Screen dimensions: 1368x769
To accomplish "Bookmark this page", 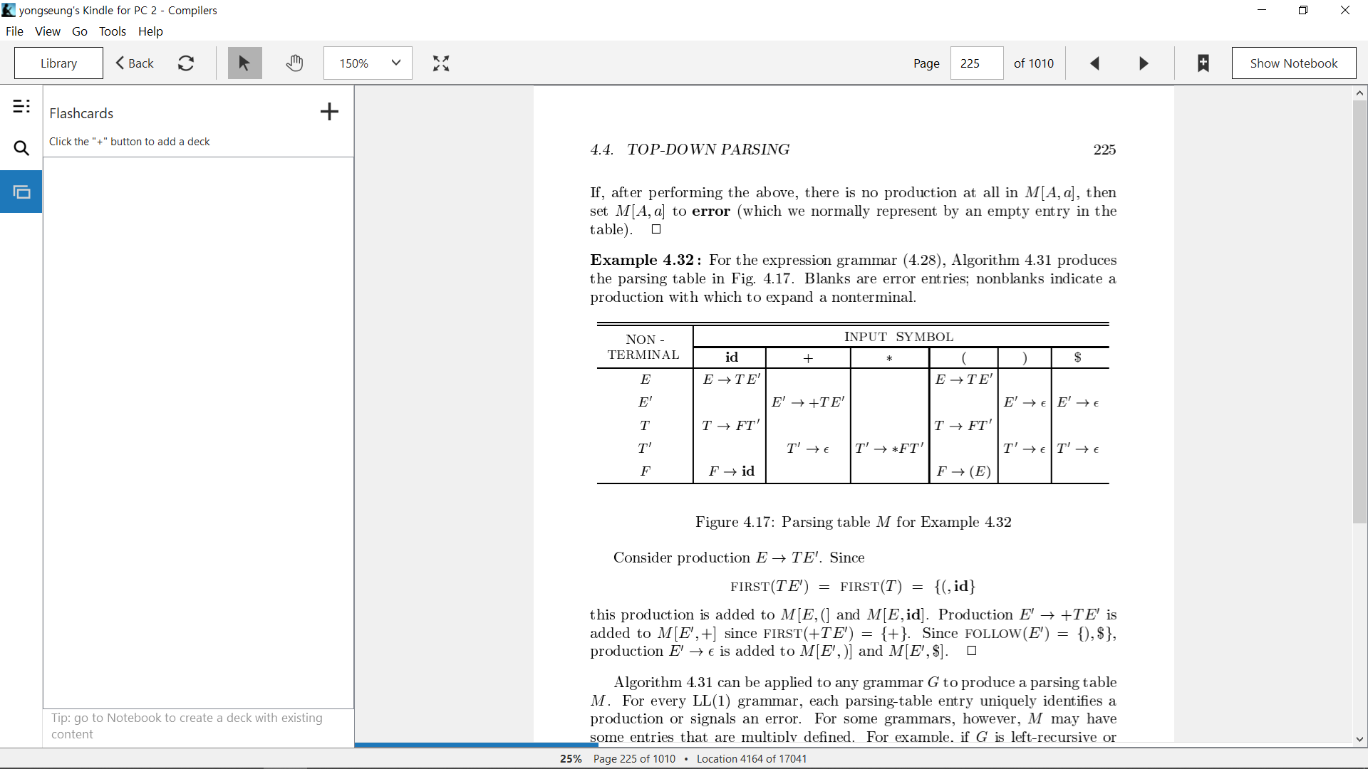I will tap(1203, 63).
